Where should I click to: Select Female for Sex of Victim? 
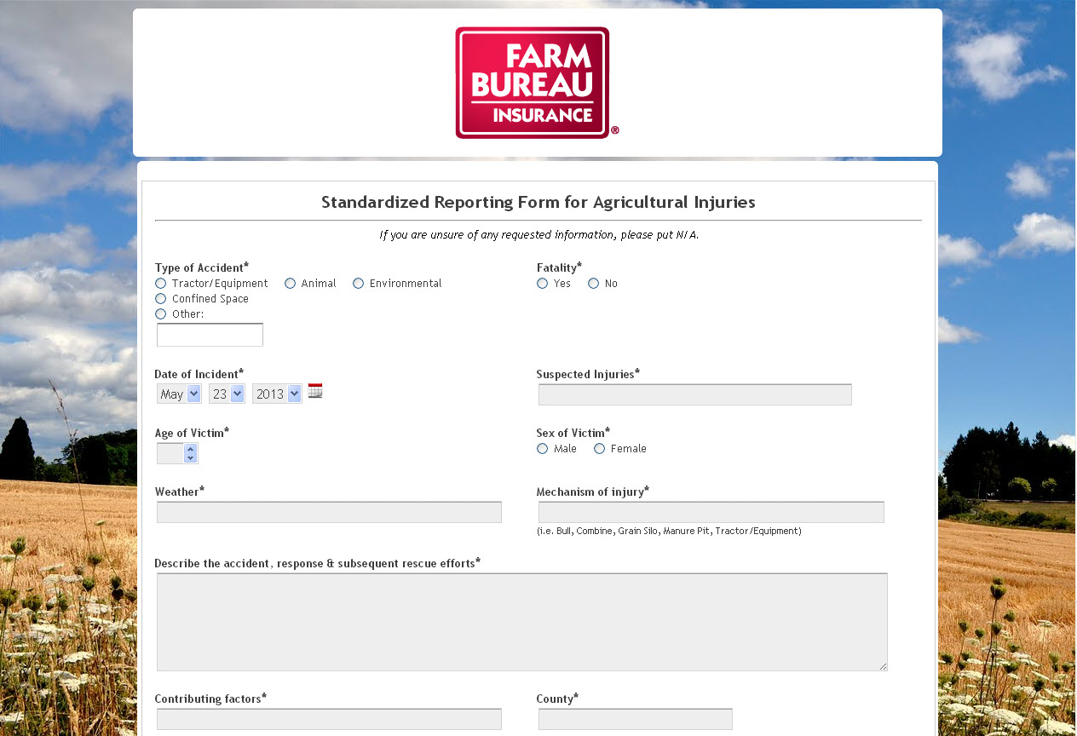pyautogui.click(x=600, y=449)
